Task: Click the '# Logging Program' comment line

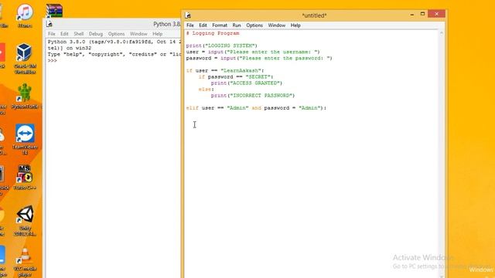Action: point(213,33)
